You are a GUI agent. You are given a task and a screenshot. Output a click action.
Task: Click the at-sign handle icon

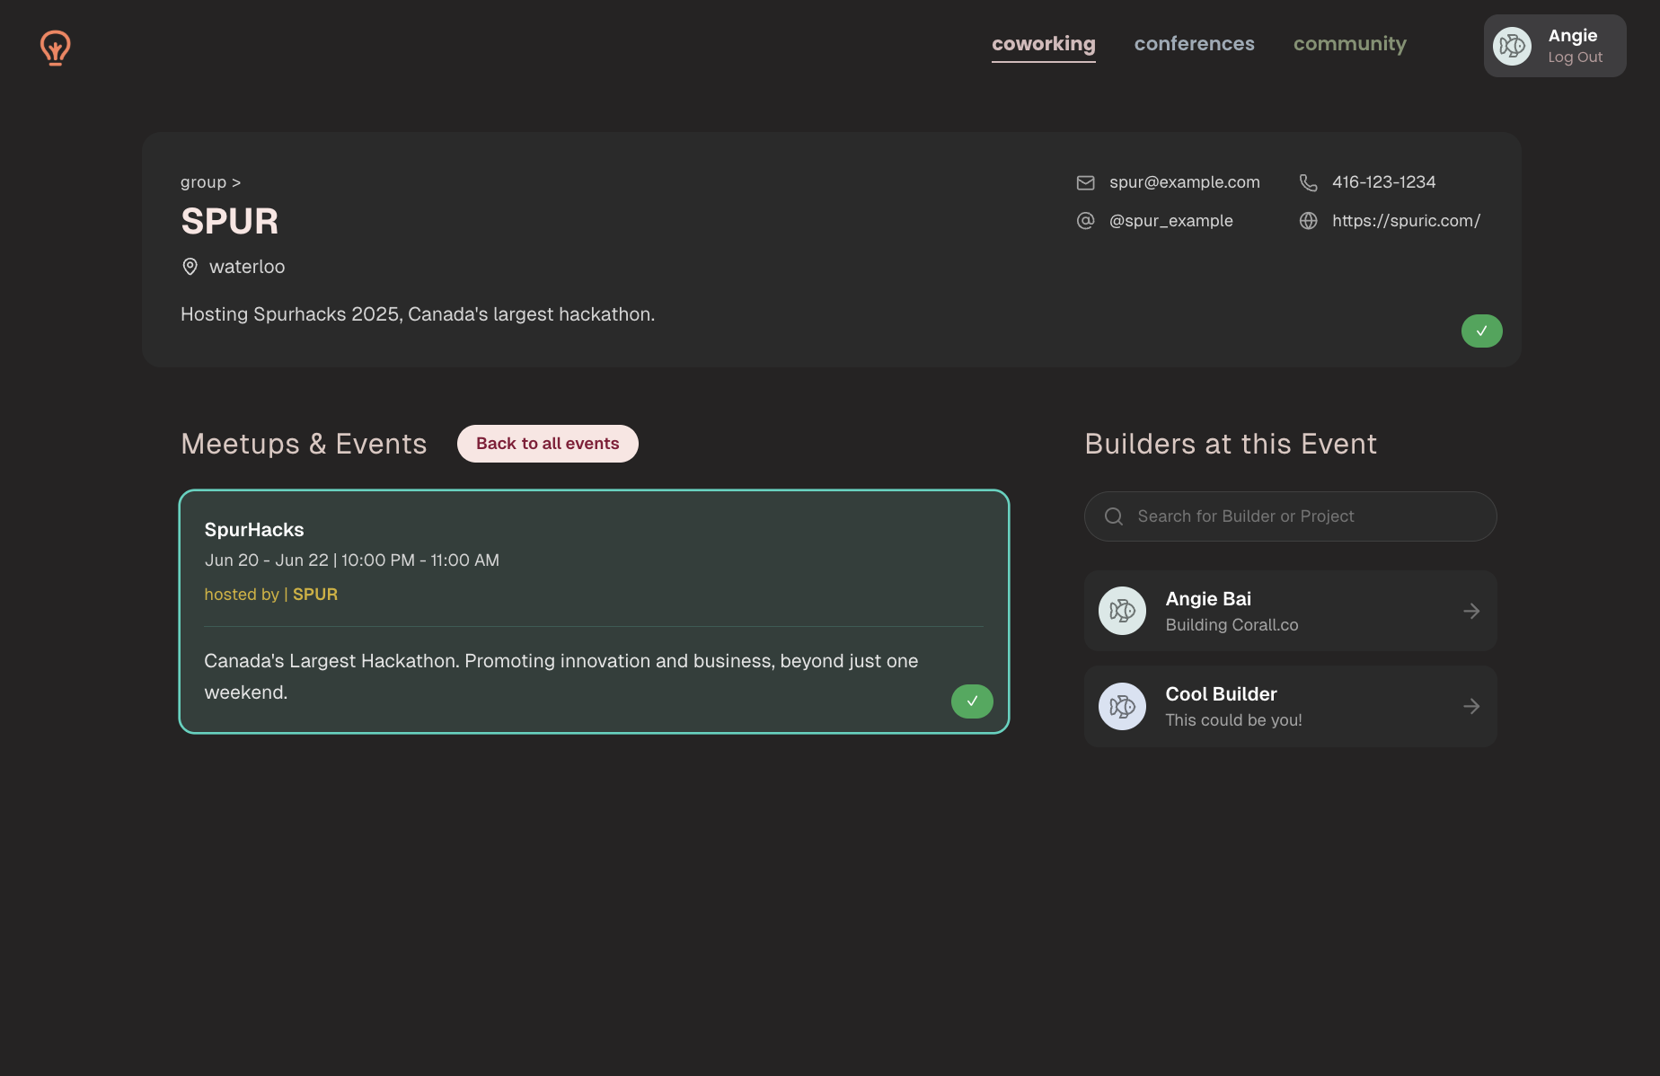1085,221
